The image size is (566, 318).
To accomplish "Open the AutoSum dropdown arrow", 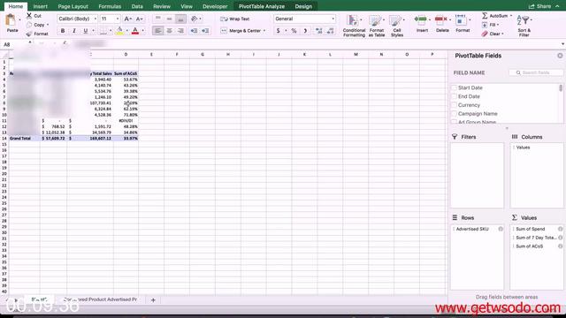I will pos(511,16).
